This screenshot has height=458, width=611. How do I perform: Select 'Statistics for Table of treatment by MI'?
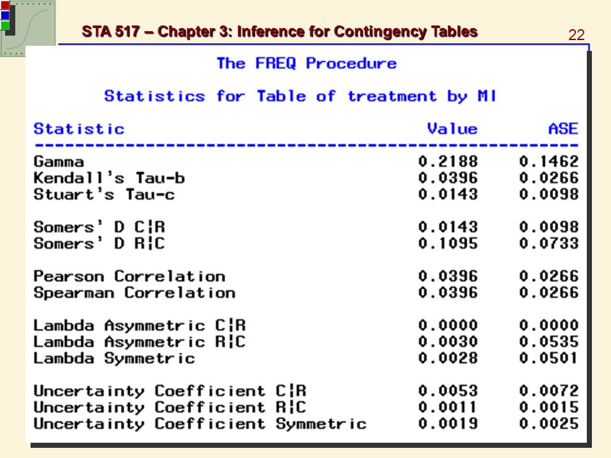tap(300, 96)
